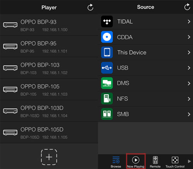This screenshot has height=169, width=193.
Task: Click IP address 192.168.1.101
Action: [55, 51]
